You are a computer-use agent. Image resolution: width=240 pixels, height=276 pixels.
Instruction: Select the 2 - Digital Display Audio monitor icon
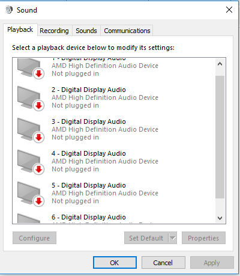coord(30,97)
